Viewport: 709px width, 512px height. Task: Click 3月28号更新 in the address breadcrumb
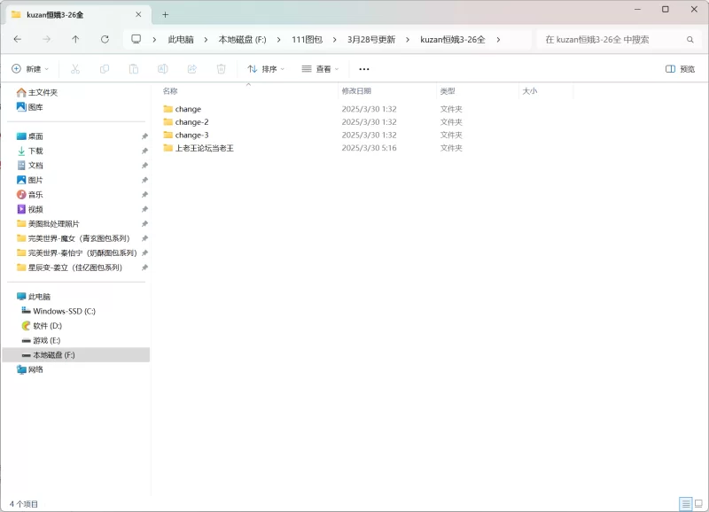(x=371, y=39)
